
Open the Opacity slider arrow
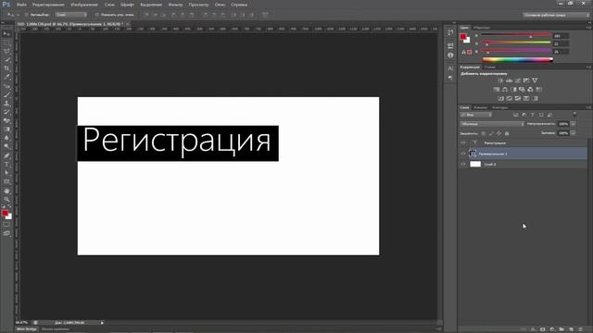574,124
